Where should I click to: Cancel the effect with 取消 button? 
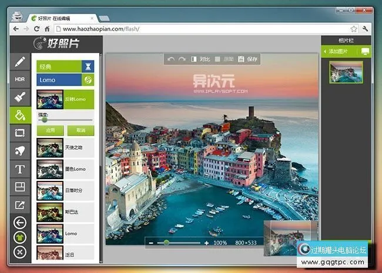click(x=81, y=130)
